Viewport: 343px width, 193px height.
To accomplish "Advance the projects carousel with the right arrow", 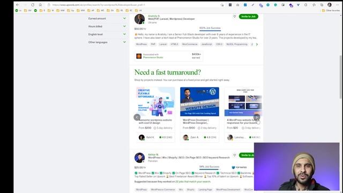I will (x=257, y=117).
